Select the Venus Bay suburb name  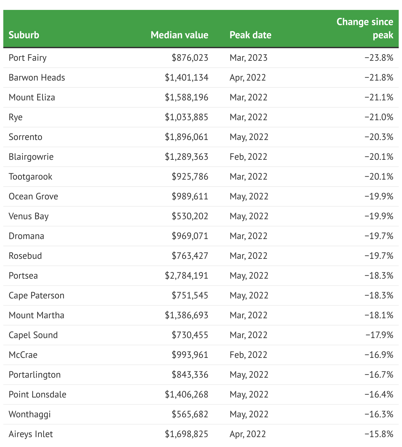29,216
